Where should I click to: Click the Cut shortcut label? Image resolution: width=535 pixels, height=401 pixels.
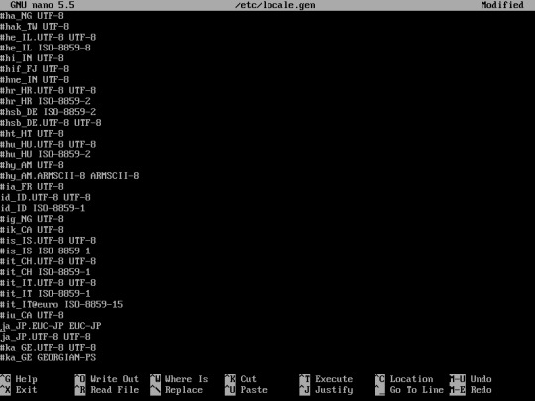[x=248, y=379]
